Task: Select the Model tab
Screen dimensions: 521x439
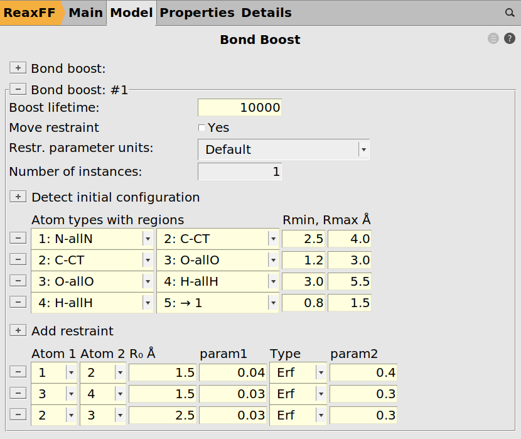Action: [x=131, y=13]
